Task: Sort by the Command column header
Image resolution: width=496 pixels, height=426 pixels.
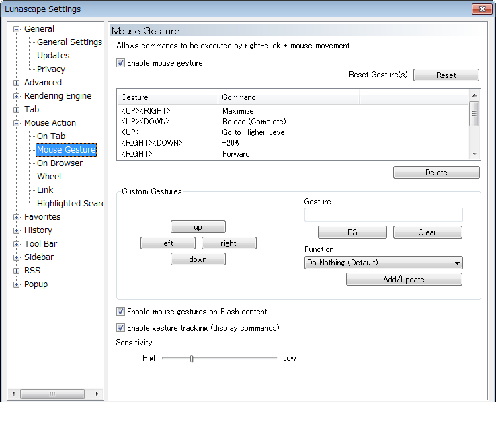Action: (x=289, y=97)
